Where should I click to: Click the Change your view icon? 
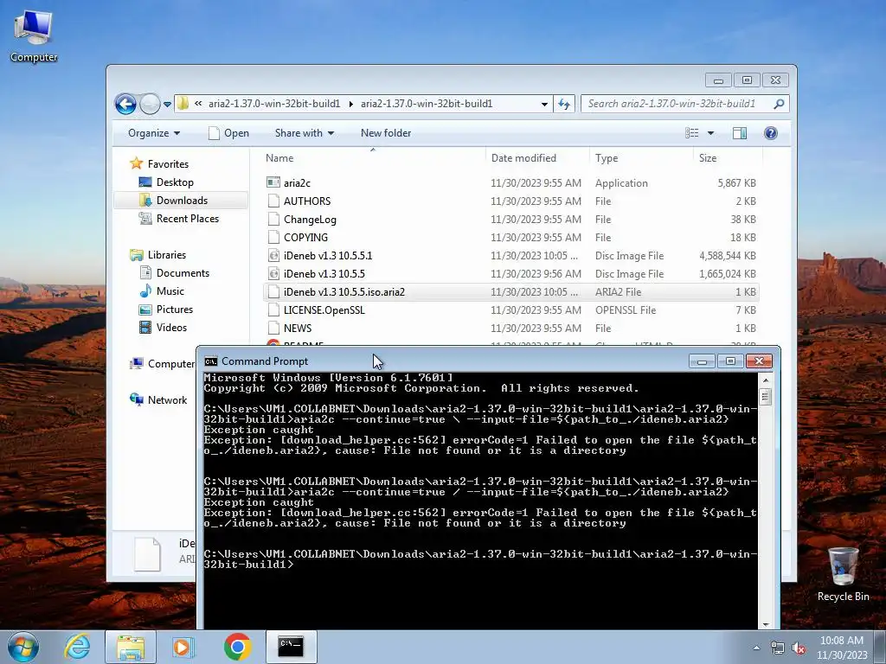[x=692, y=133]
